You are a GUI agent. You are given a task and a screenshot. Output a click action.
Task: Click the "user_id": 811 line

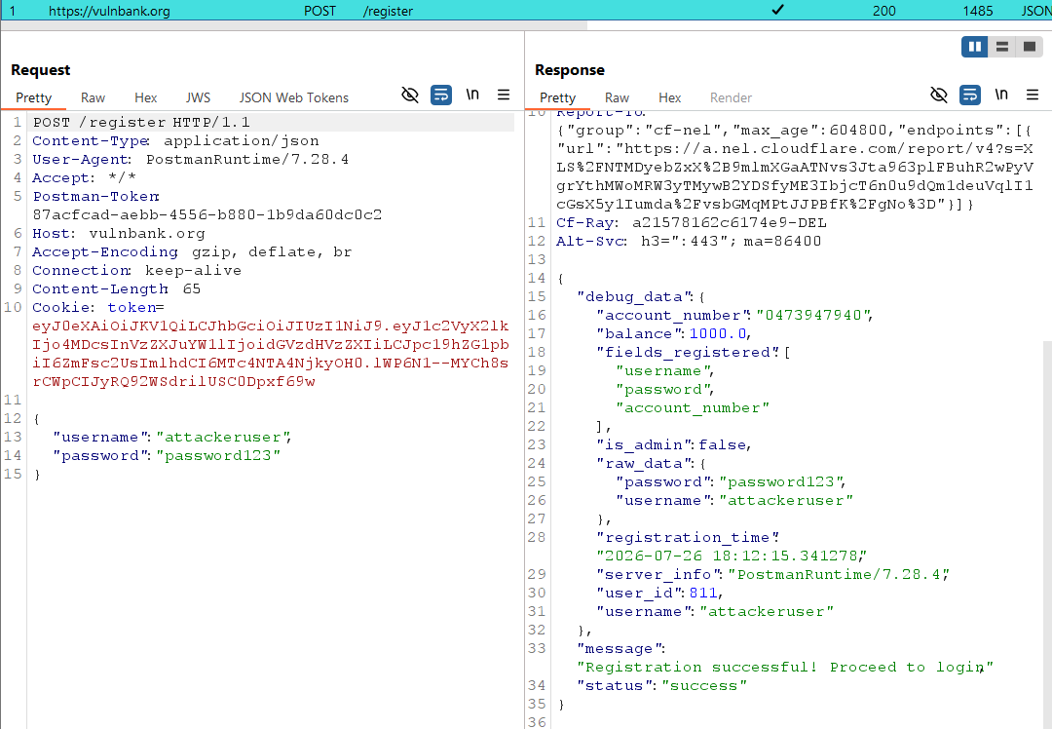pyautogui.click(x=658, y=593)
